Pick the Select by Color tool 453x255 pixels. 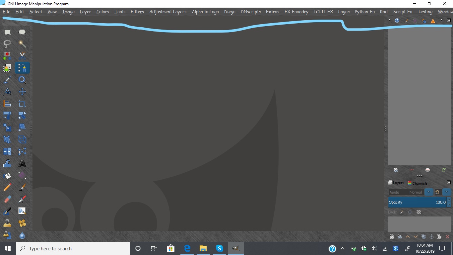coord(7,56)
